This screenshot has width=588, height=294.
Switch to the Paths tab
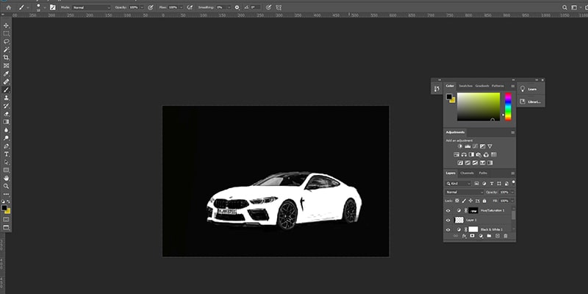(x=483, y=173)
